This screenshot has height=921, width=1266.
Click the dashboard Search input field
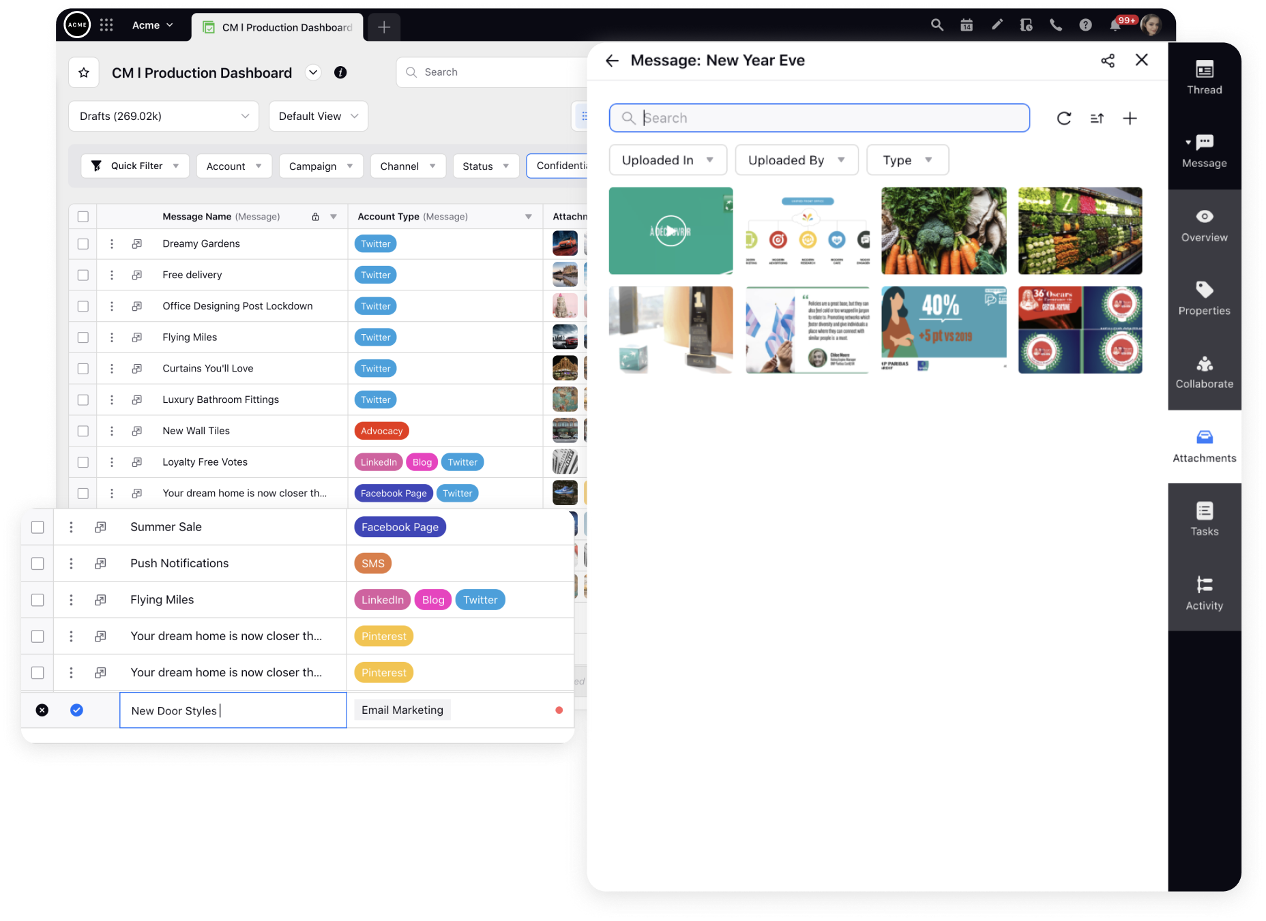[x=492, y=72]
